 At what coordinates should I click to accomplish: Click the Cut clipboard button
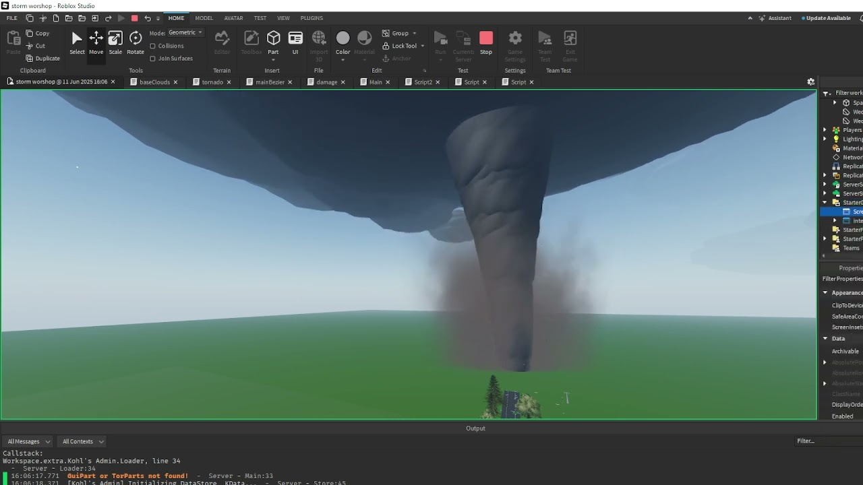click(x=36, y=46)
